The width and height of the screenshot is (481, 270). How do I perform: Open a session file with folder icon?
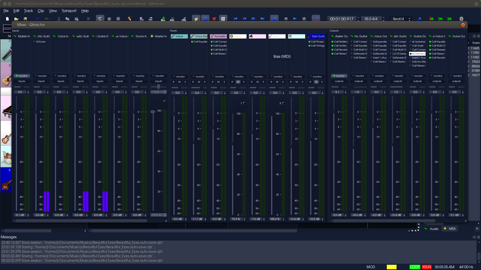click(x=17, y=19)
